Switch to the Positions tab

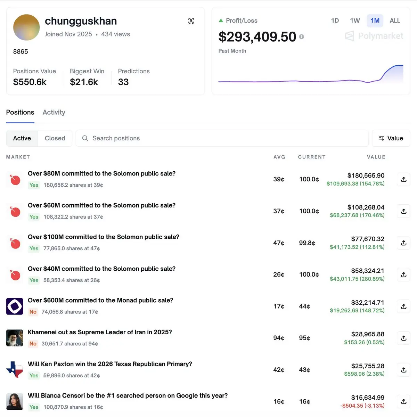coord(20,112)
